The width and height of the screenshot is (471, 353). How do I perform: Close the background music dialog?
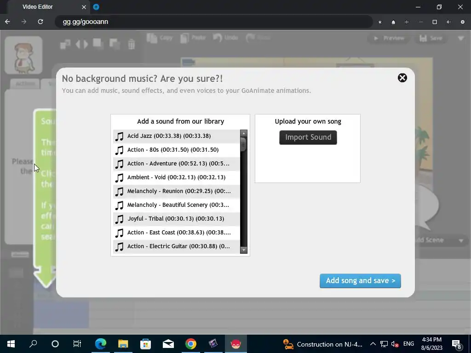tap(402, 78)
